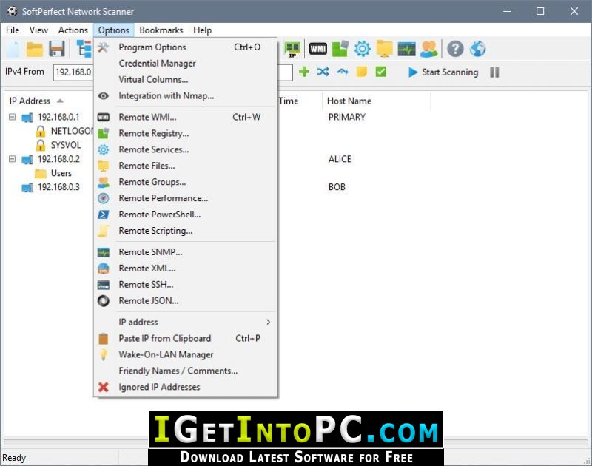The height and width of the screenshot is (466, 592).
Task: Select Remote Performance menu entry
Action: coord(186,198)
